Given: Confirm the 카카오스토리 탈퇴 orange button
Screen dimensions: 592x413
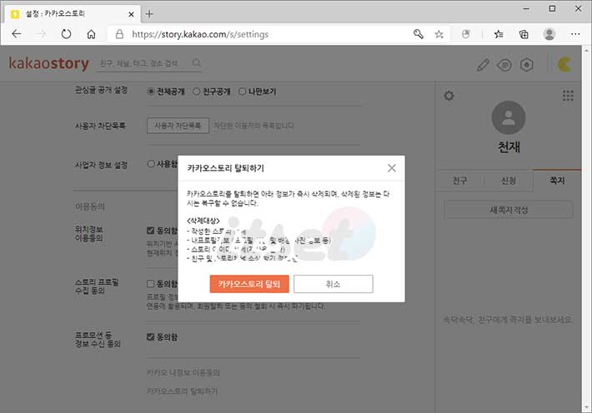Looking at the screenshot, I should [249, 284].
